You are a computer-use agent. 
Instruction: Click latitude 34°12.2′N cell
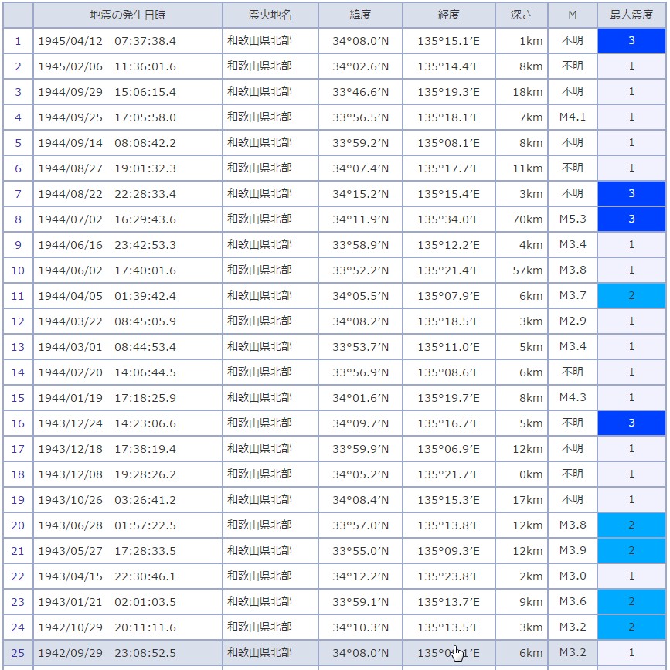point(361,576)
